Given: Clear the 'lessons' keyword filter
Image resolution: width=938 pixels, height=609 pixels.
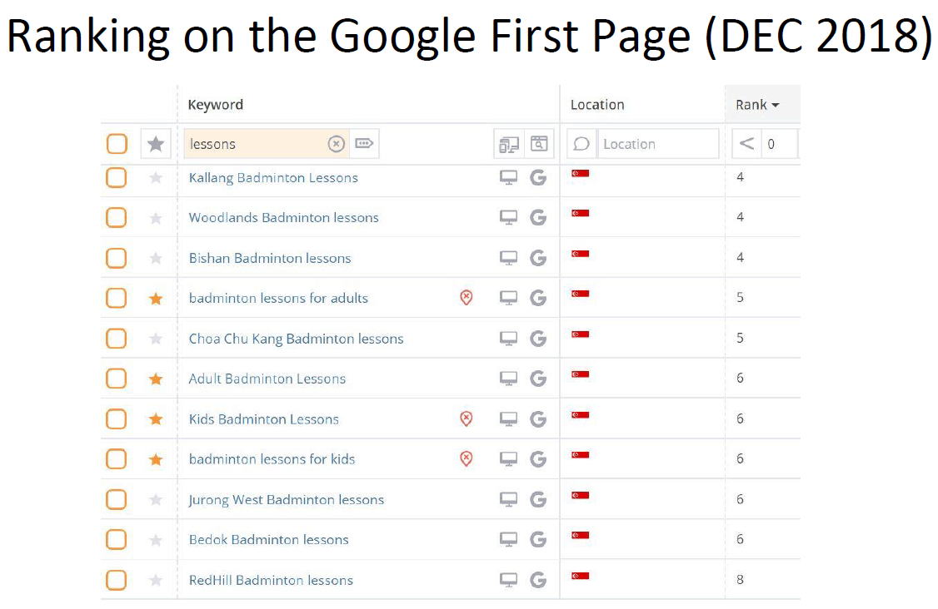Looking at the screenshot, I should 337,143.
